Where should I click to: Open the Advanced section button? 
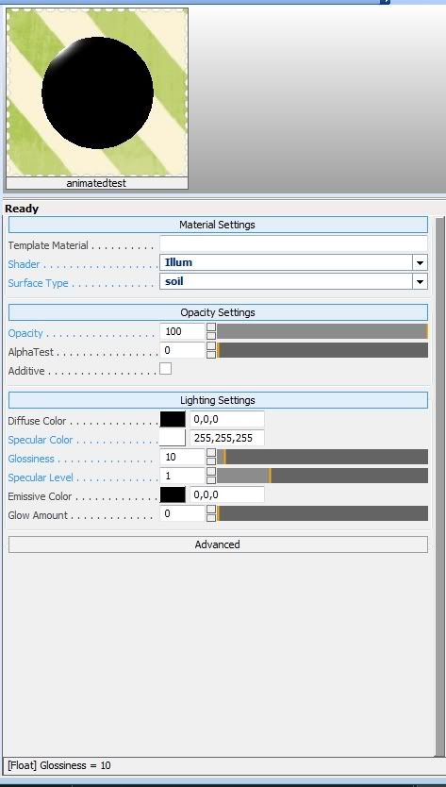pos(218,544)
